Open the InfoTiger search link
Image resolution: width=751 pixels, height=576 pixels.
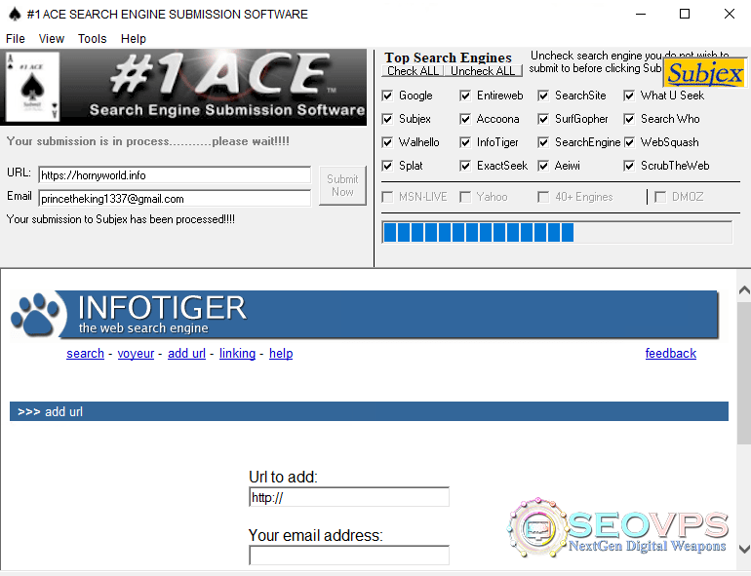click(85, 354)
